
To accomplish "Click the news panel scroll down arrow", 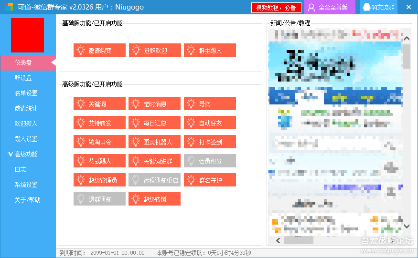I will pos(407,226).
